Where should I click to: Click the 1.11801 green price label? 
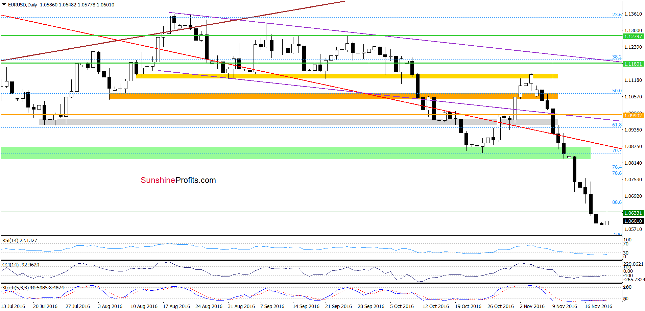pos(633,64)
